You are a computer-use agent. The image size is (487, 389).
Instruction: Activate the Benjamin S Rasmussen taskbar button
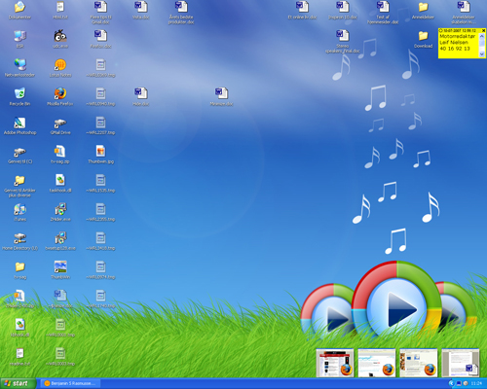[x=70, y=383]
